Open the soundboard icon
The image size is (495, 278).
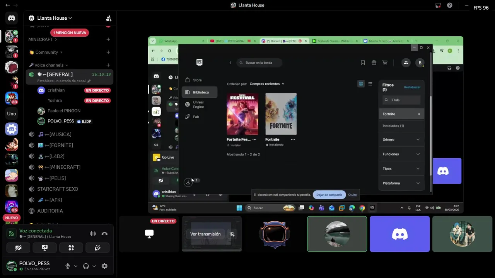coord(97,248)
